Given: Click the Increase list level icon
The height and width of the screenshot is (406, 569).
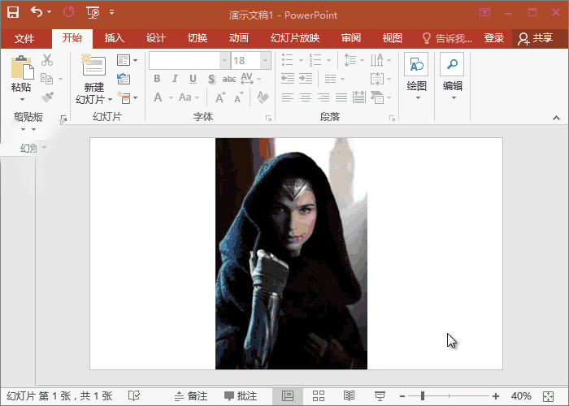Looking at the screenshot, I should (306, 79).
